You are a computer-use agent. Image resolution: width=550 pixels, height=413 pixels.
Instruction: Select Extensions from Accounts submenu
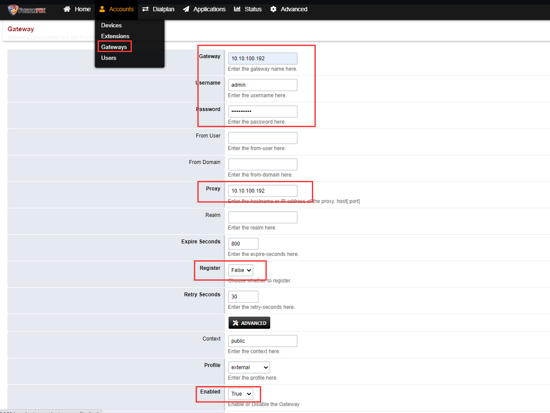pyautogui.click(x=115, y=36)
